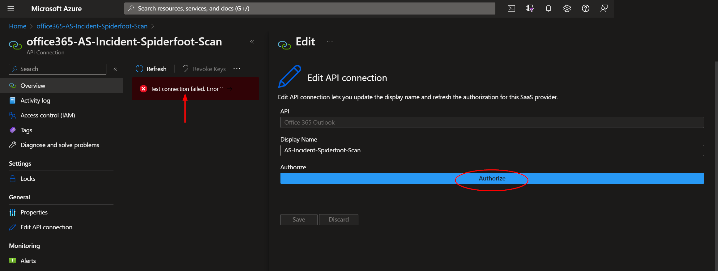Click the green Alerts icon
Viewport: 718px width, 271px height.
coord(12,260)
